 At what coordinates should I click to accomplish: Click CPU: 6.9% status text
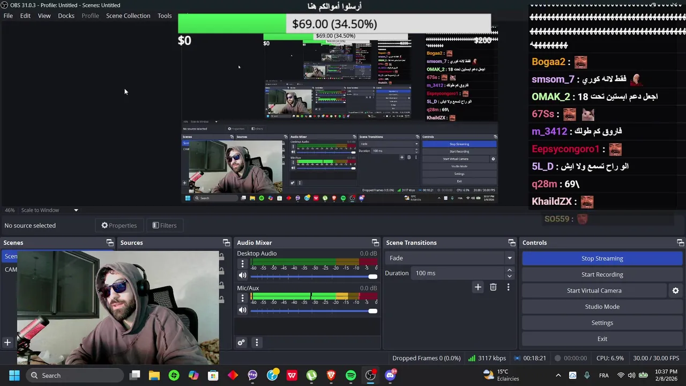(610, 358)
